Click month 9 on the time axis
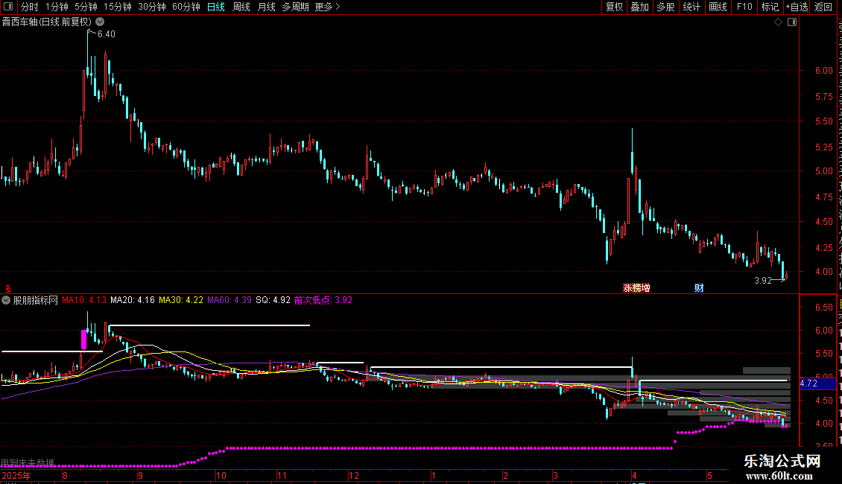 point(140,475)
